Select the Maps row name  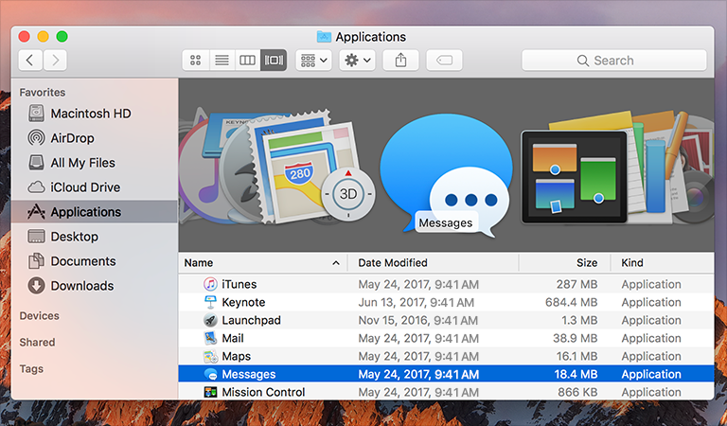(x=237, y=357)
